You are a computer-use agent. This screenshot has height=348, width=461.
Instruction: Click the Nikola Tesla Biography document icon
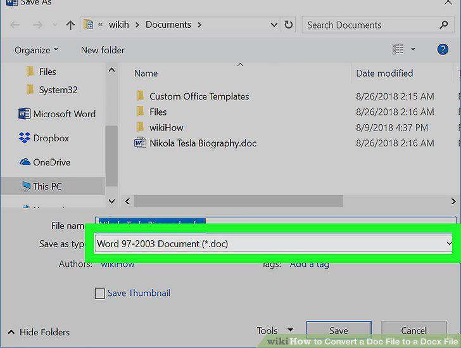(140, 143)
